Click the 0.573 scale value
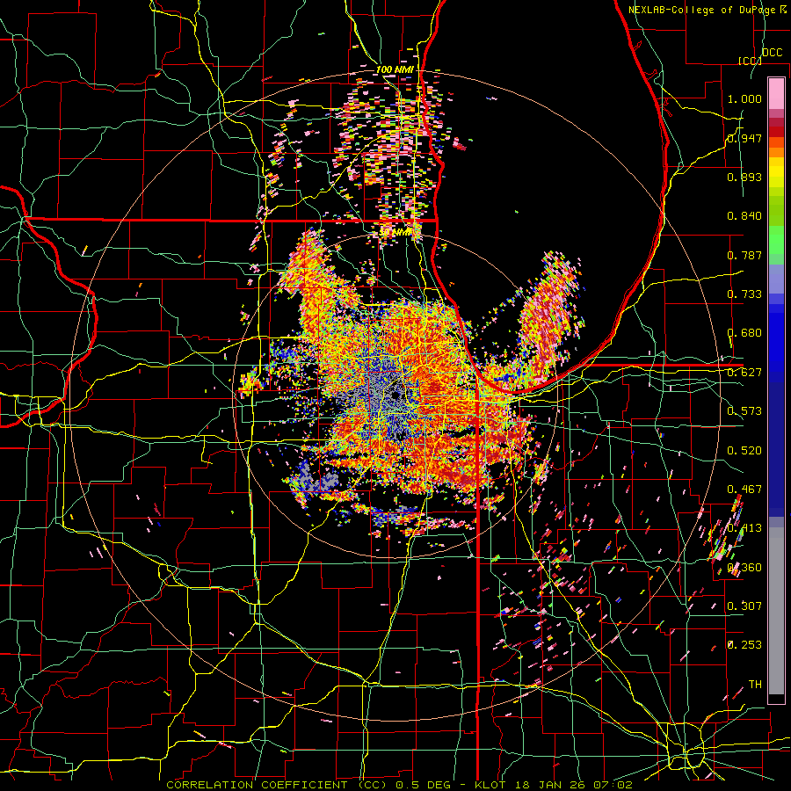Screen dimensions: 791x791 coord(744,411)
